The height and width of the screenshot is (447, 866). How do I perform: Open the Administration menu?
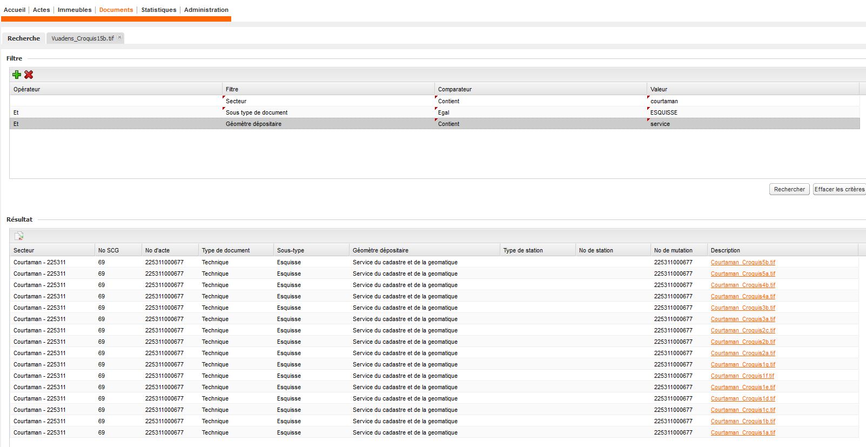(206, 10)
